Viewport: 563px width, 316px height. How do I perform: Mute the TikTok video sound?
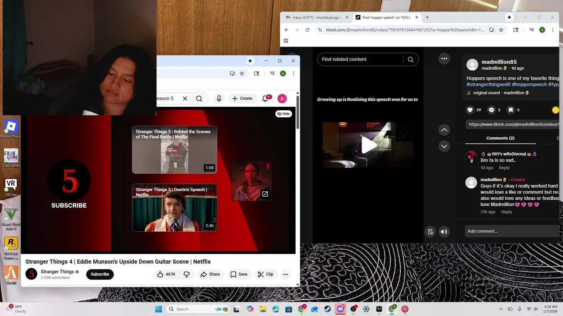[x=444, y=232]
